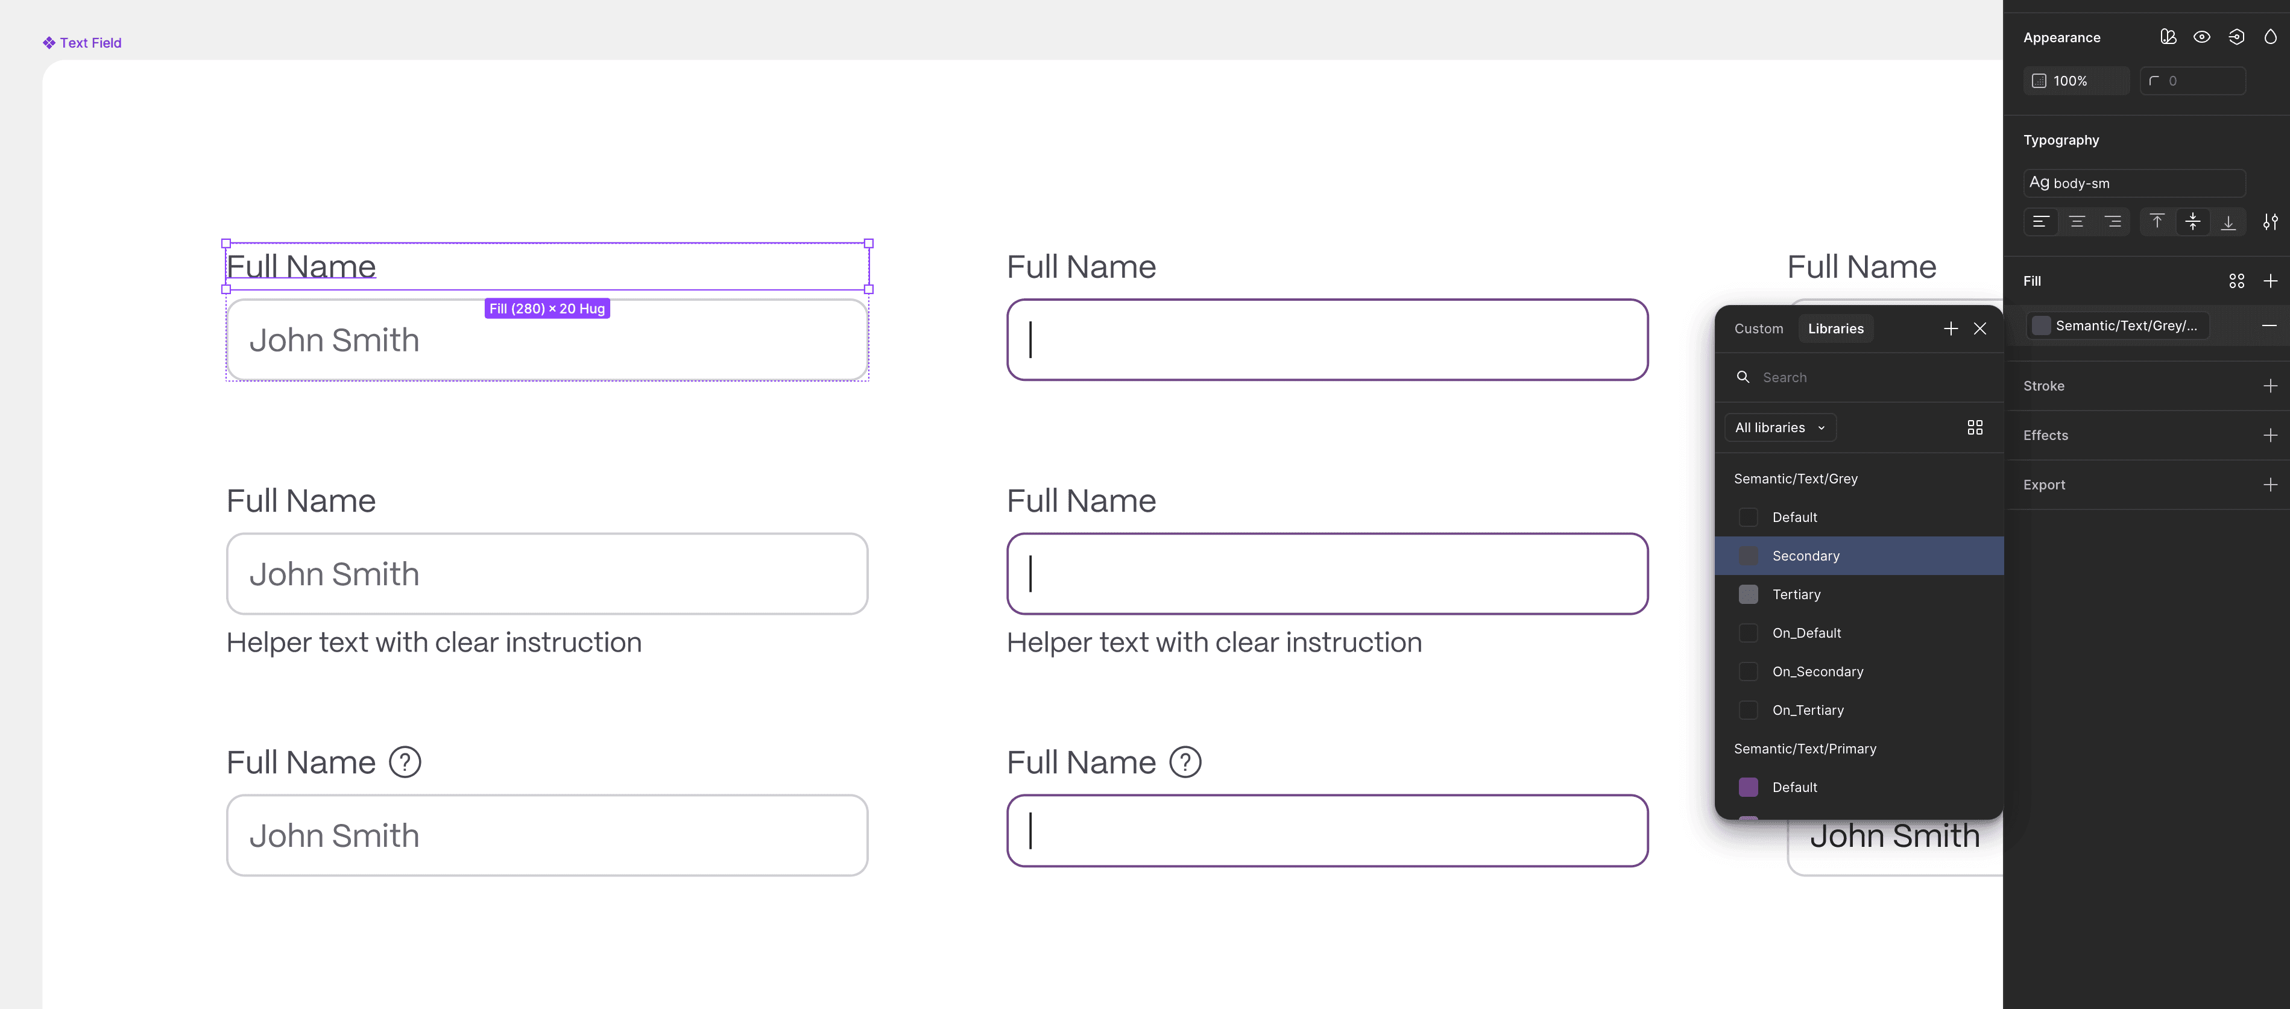The width and height of the screenshot is (2290, 1009).
Task: Click the icon right of the eye in Appearance
Action: [x=2236, y=36]
